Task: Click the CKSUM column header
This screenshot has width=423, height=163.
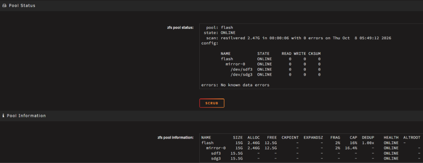Action: [x=315, y=54]
